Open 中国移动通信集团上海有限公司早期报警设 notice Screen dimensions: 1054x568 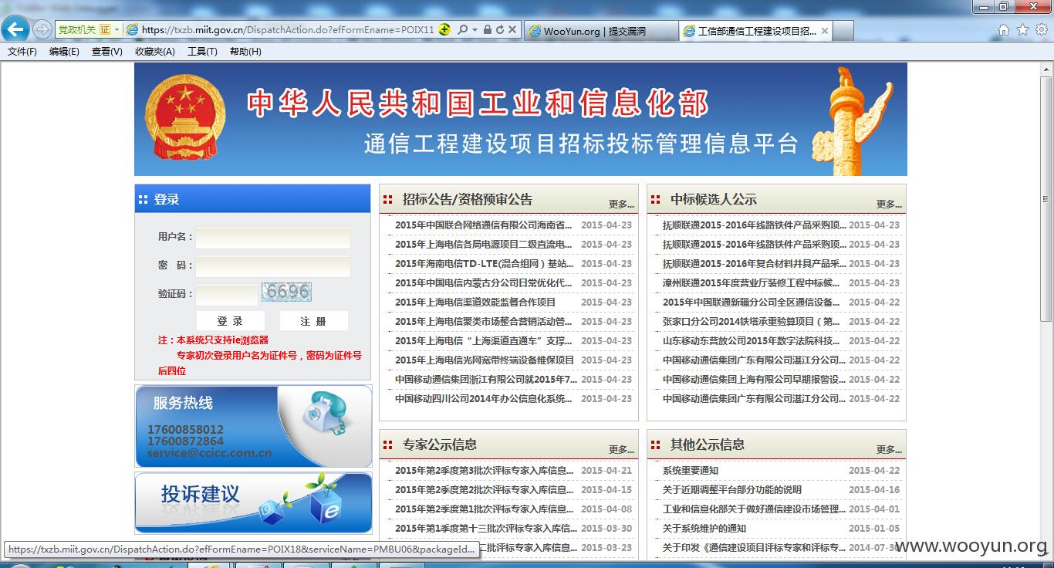754,380
